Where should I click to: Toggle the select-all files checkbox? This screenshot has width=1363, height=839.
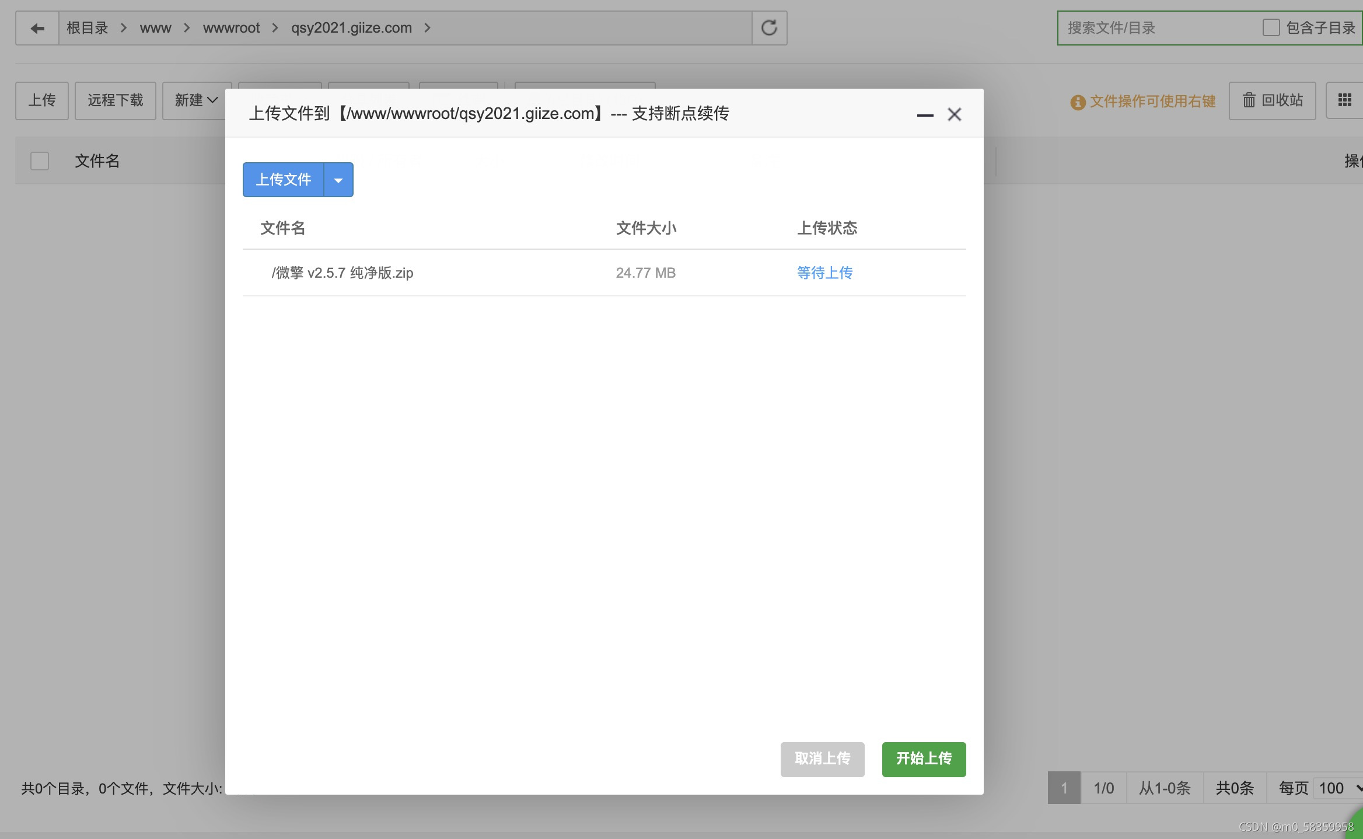(x=40, y=161)
